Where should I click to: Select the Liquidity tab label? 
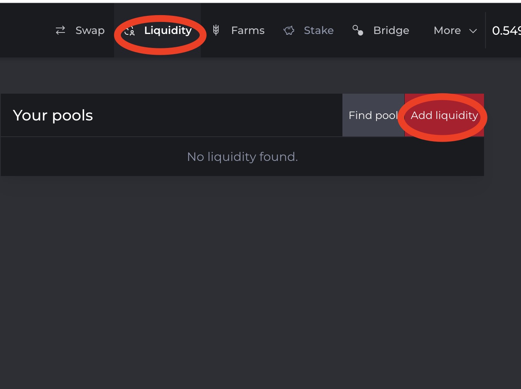pos(168,30)
